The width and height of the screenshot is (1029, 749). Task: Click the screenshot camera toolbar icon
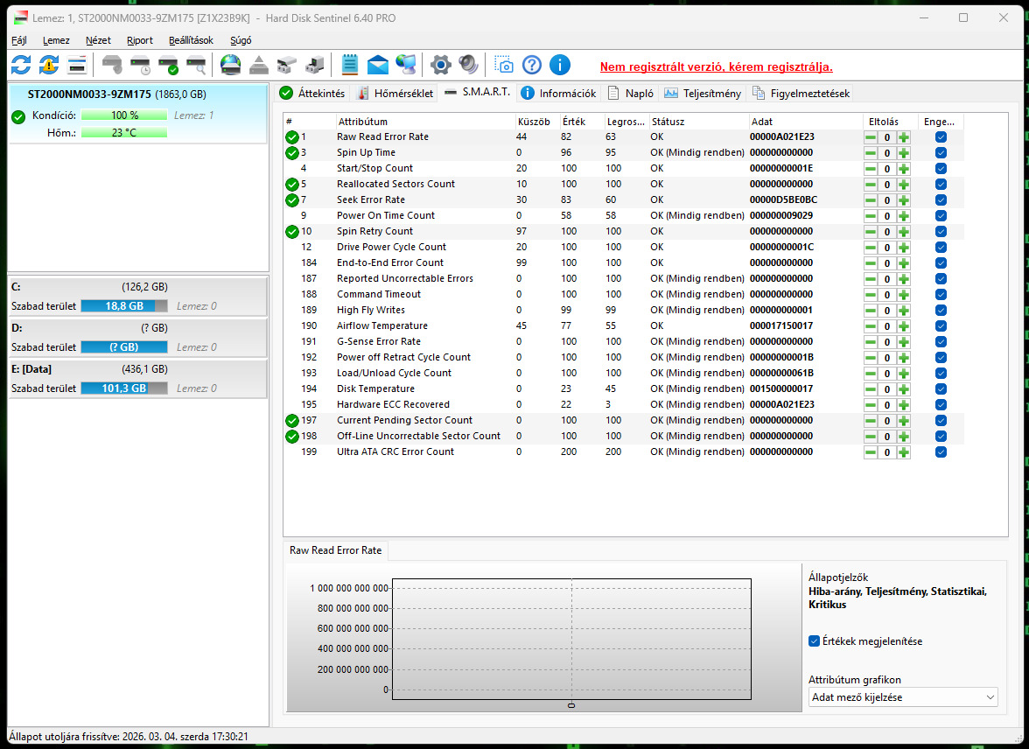[504, 65]
